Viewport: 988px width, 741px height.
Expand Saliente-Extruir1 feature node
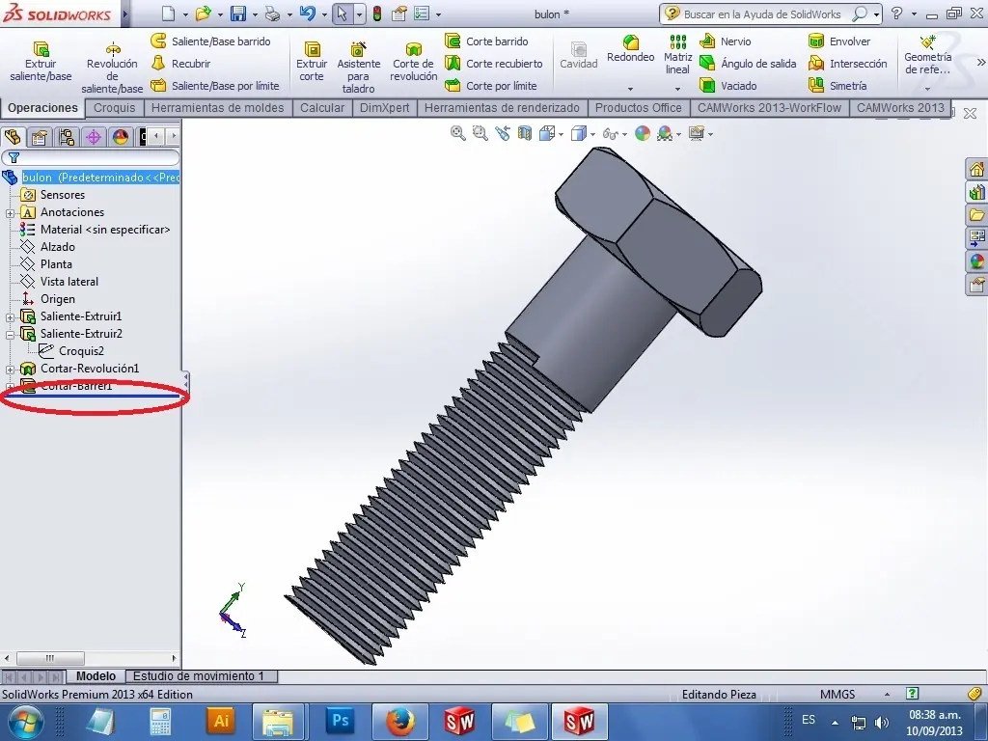pos(10,316)
